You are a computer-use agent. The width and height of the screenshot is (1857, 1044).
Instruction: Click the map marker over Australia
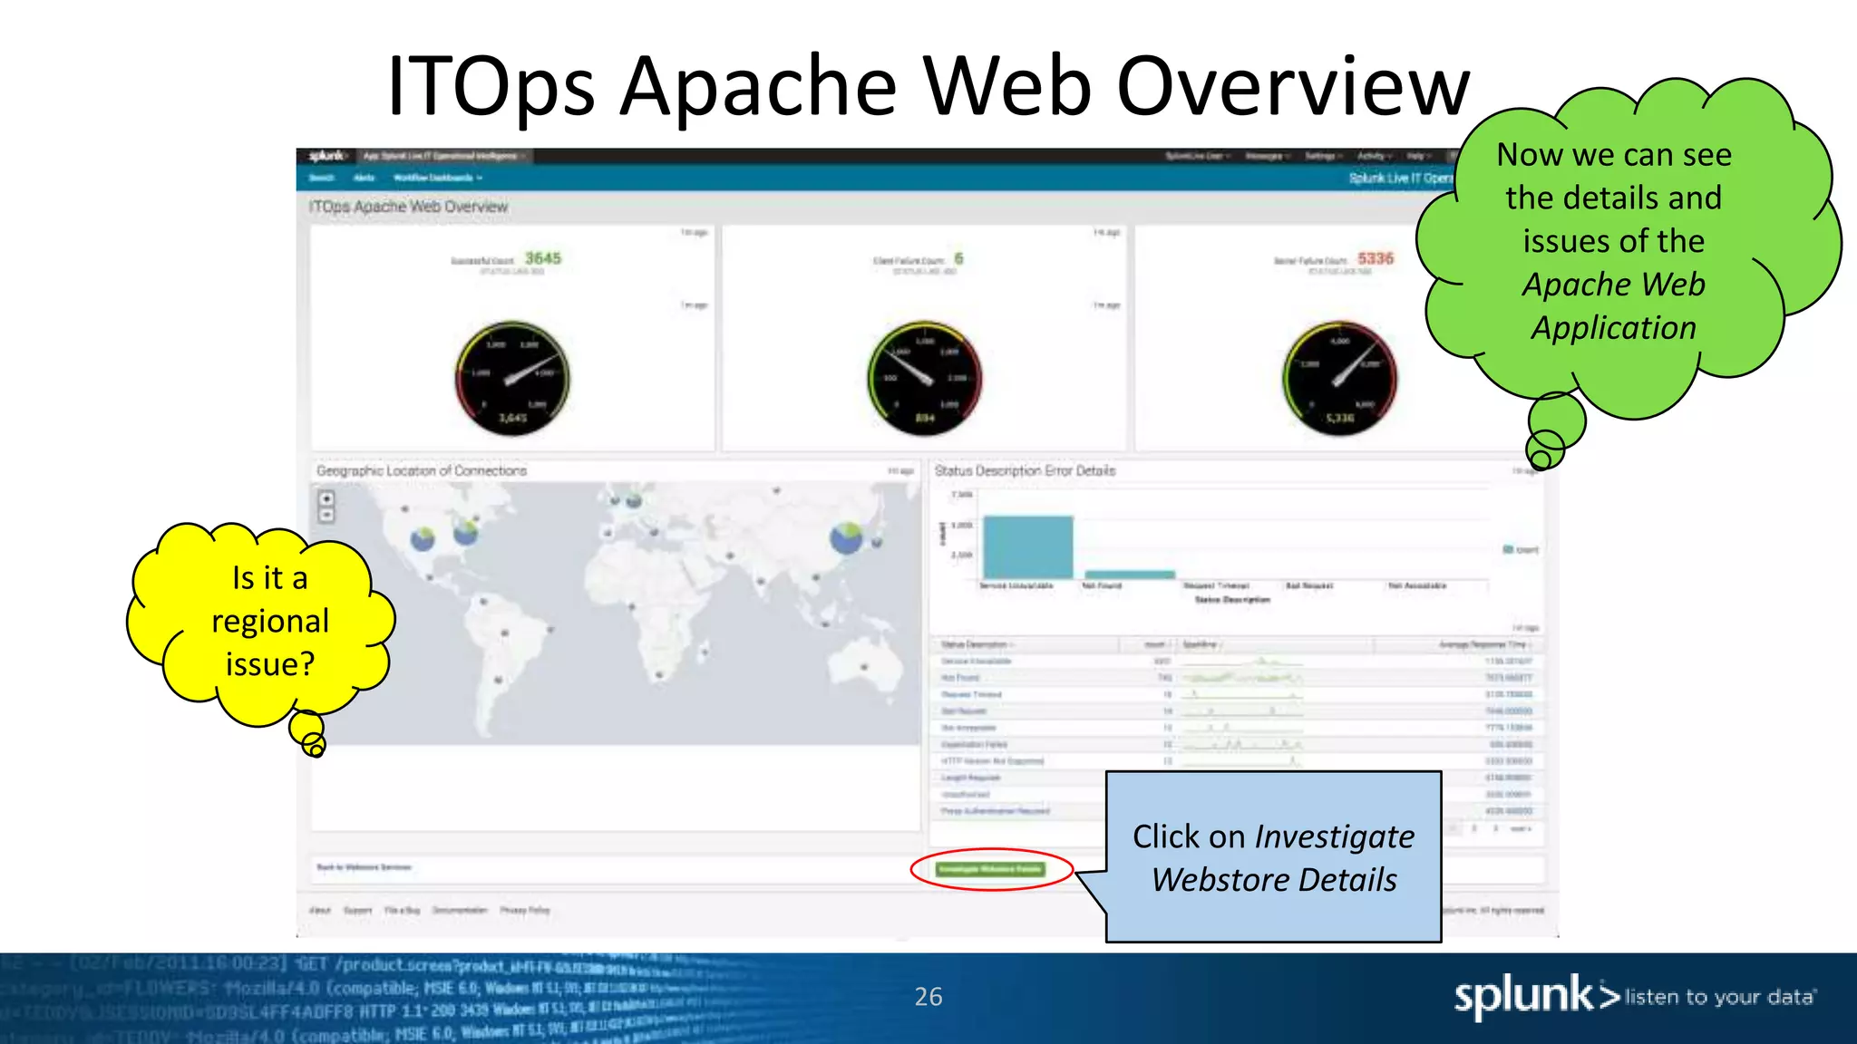pyautogui.click(x=864, y=668)
